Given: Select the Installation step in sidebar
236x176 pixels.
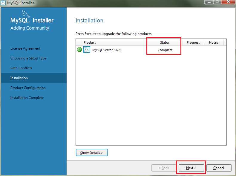Looking at the screenshot, I should click(x=34, y=78).
